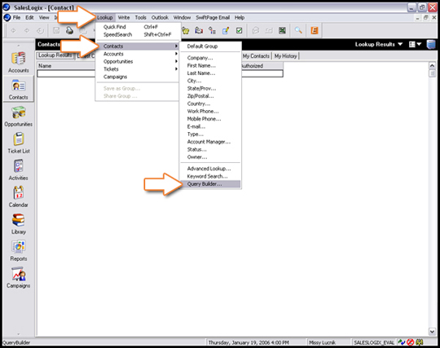Select Default Group in the submenu
The width and height of the screenshot is (440, 348).
click(x=210, y=46)
